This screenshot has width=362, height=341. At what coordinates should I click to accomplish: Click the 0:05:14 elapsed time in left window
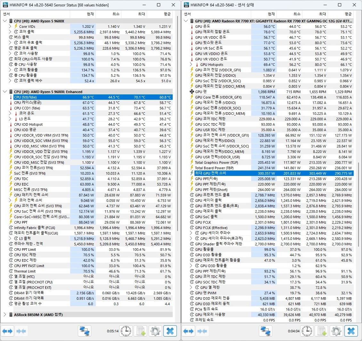point(113,331)
